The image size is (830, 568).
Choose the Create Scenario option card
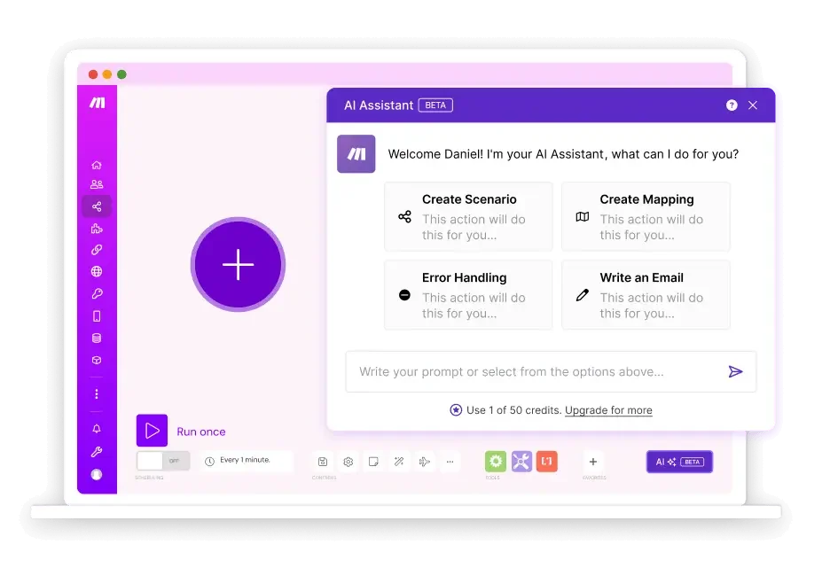coord(468,216)
